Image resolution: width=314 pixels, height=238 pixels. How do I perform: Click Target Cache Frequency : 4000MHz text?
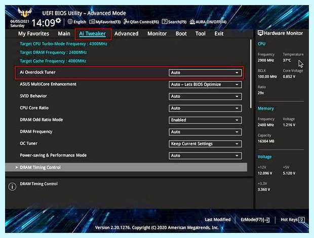tap(53, 61)
